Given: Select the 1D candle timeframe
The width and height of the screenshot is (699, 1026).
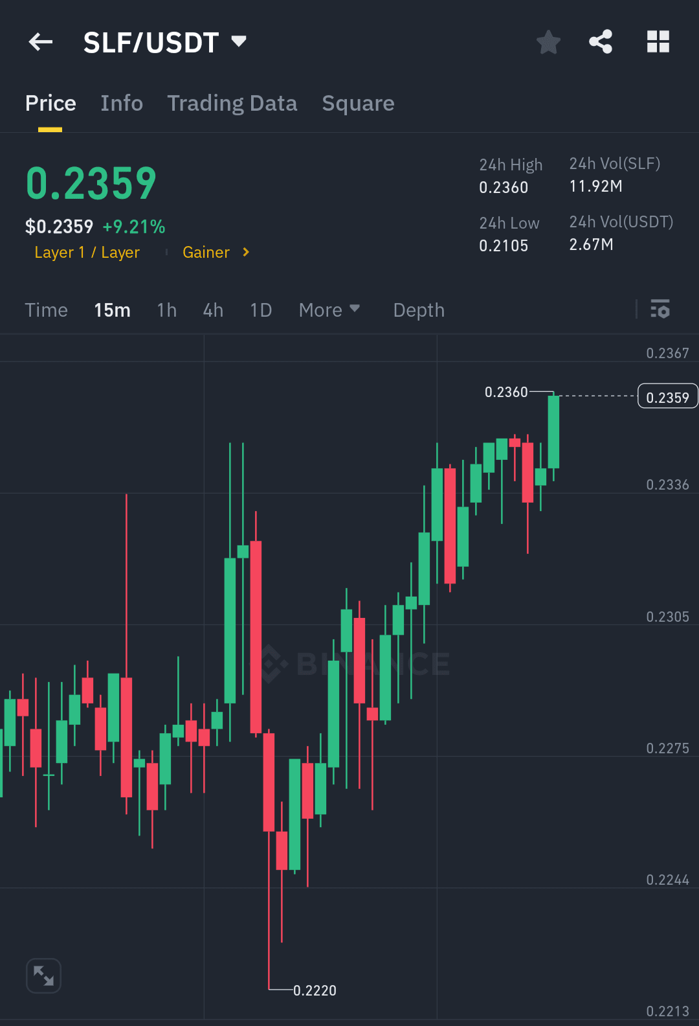Looking at the screenshot, I should (x=261, y=310).
